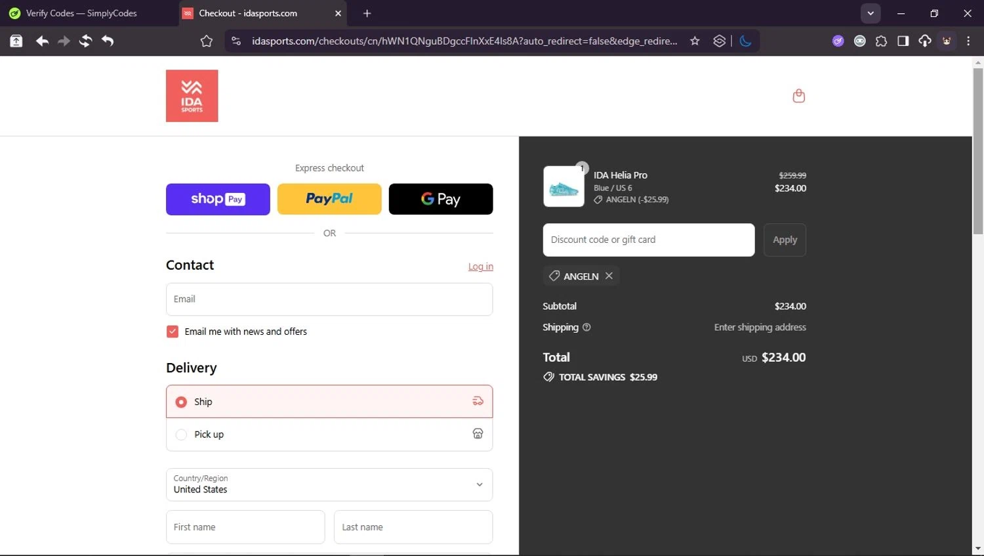Image resolution: width=984 pixels, height=556 pixels.
Task: Switch to the Checkout - idasports.com tab
Action: [x=262, y=13]
